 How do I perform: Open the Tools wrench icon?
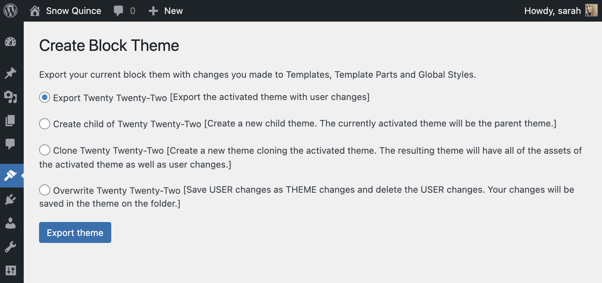tap(10, 247)
